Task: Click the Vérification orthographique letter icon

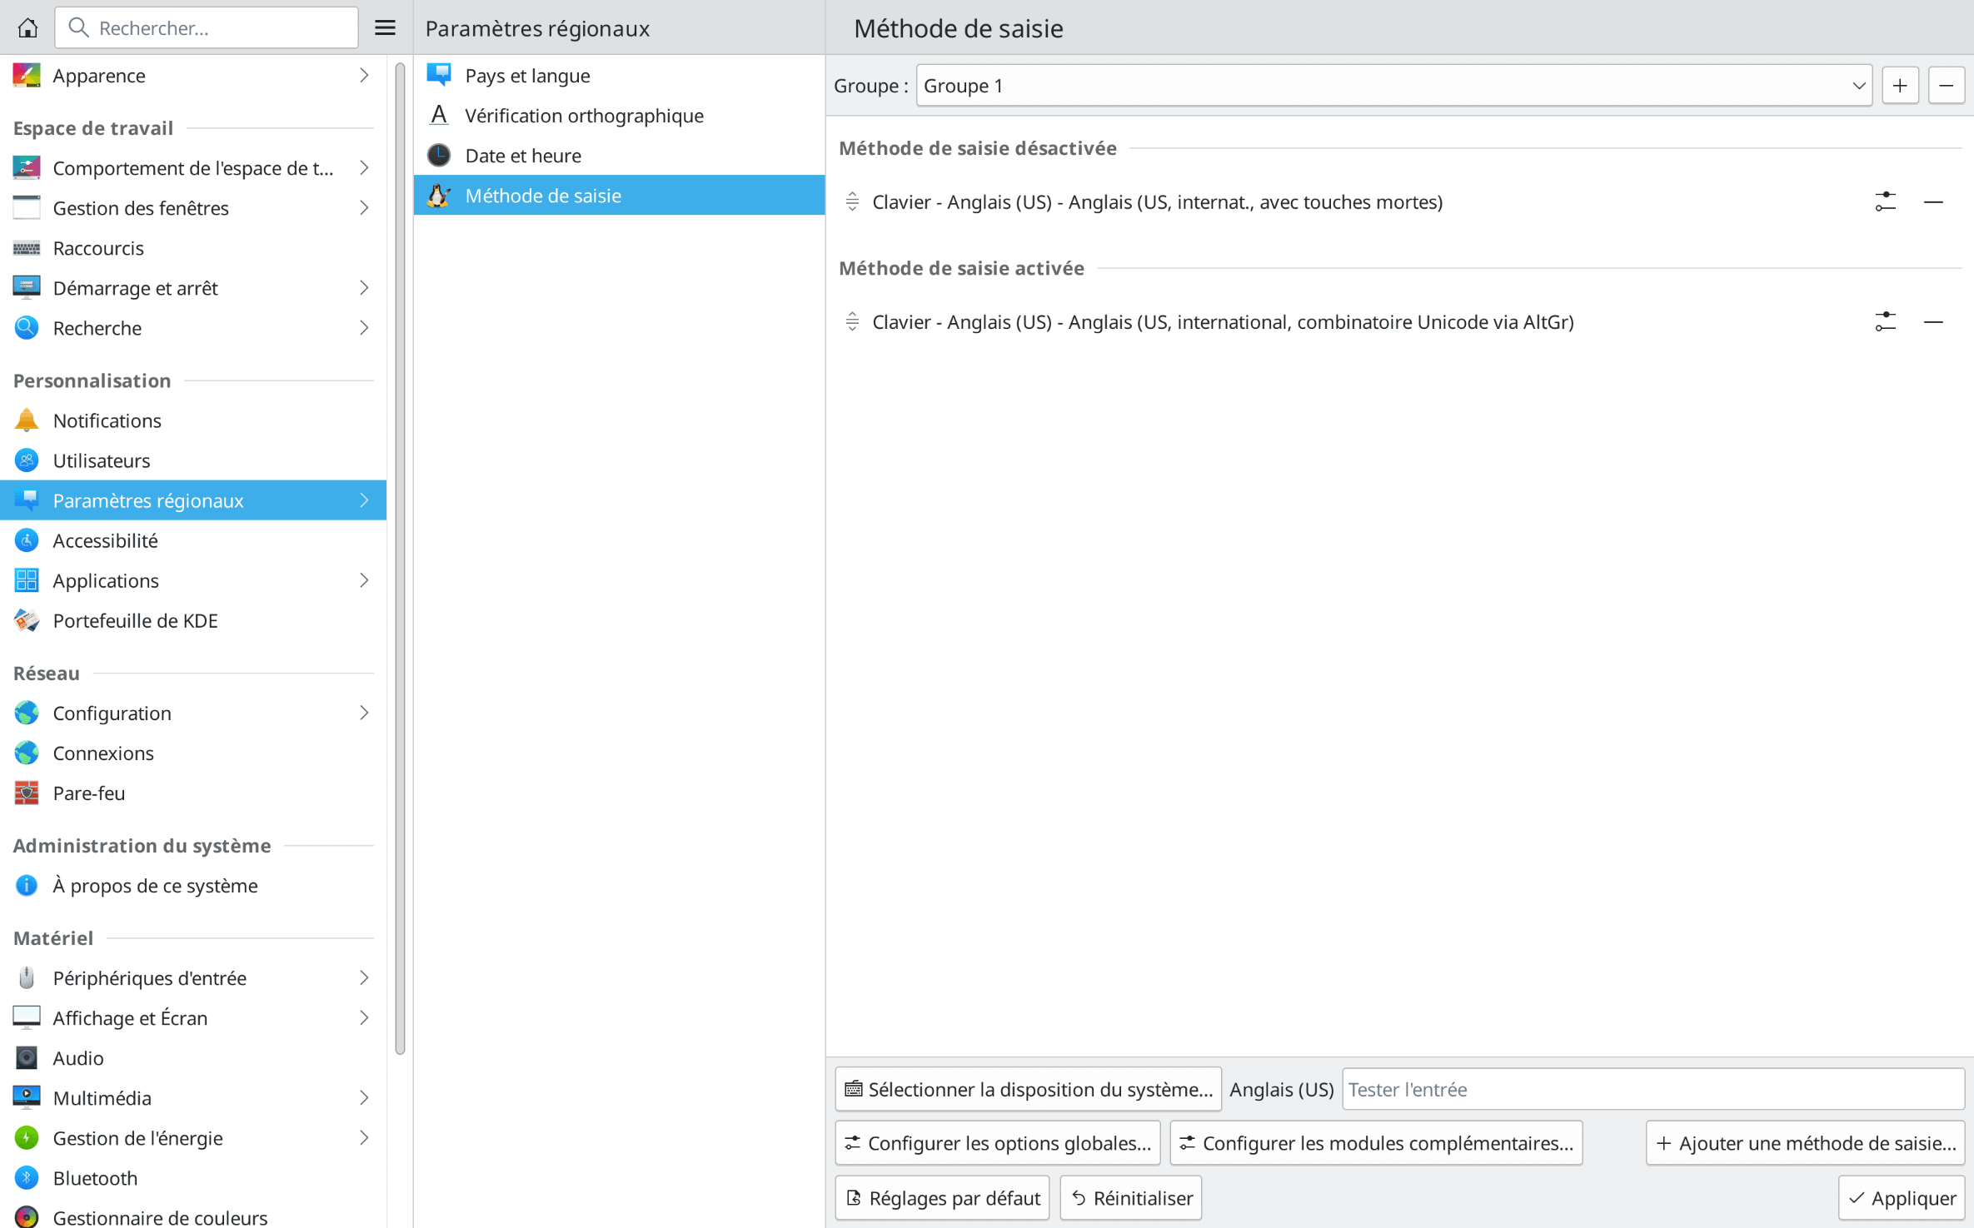Action: click(439, 115)
